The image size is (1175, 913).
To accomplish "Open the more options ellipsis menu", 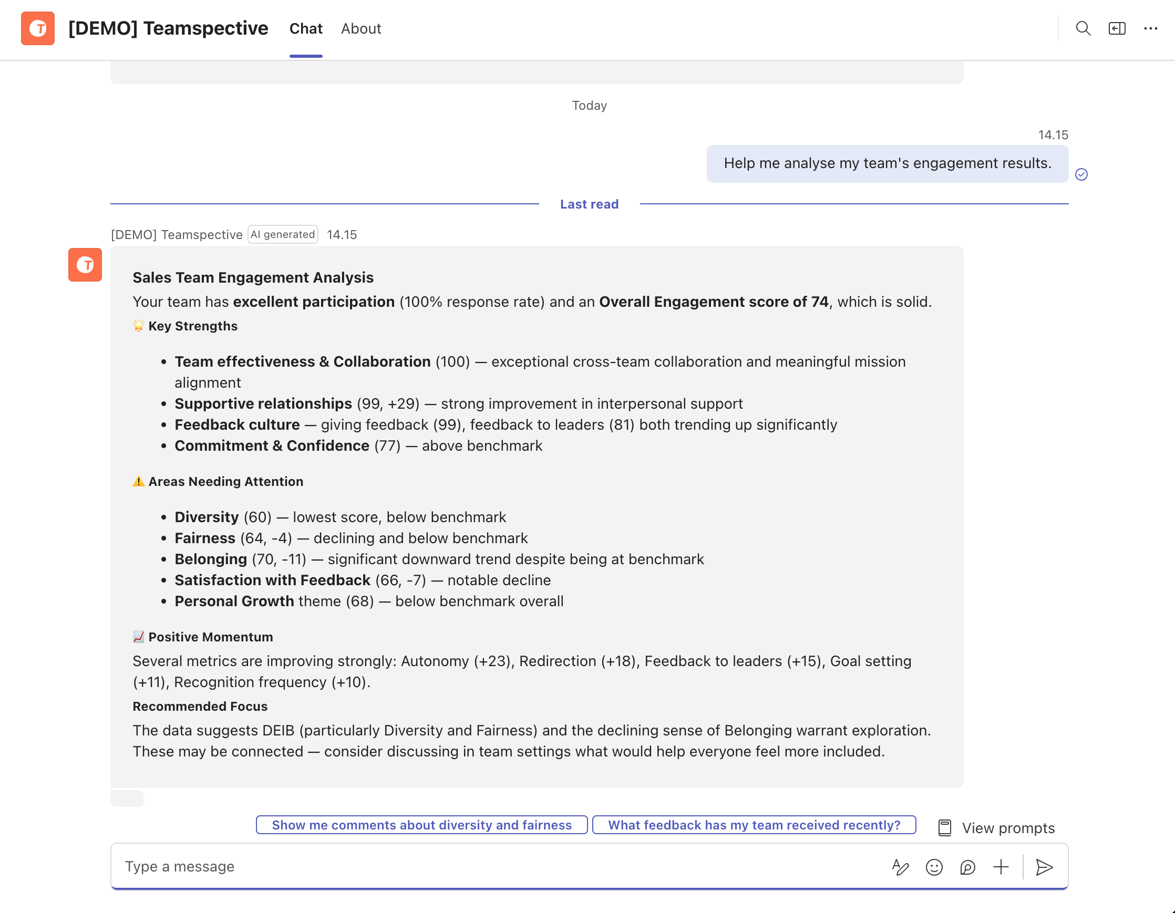I will (x=1150, y=28).
